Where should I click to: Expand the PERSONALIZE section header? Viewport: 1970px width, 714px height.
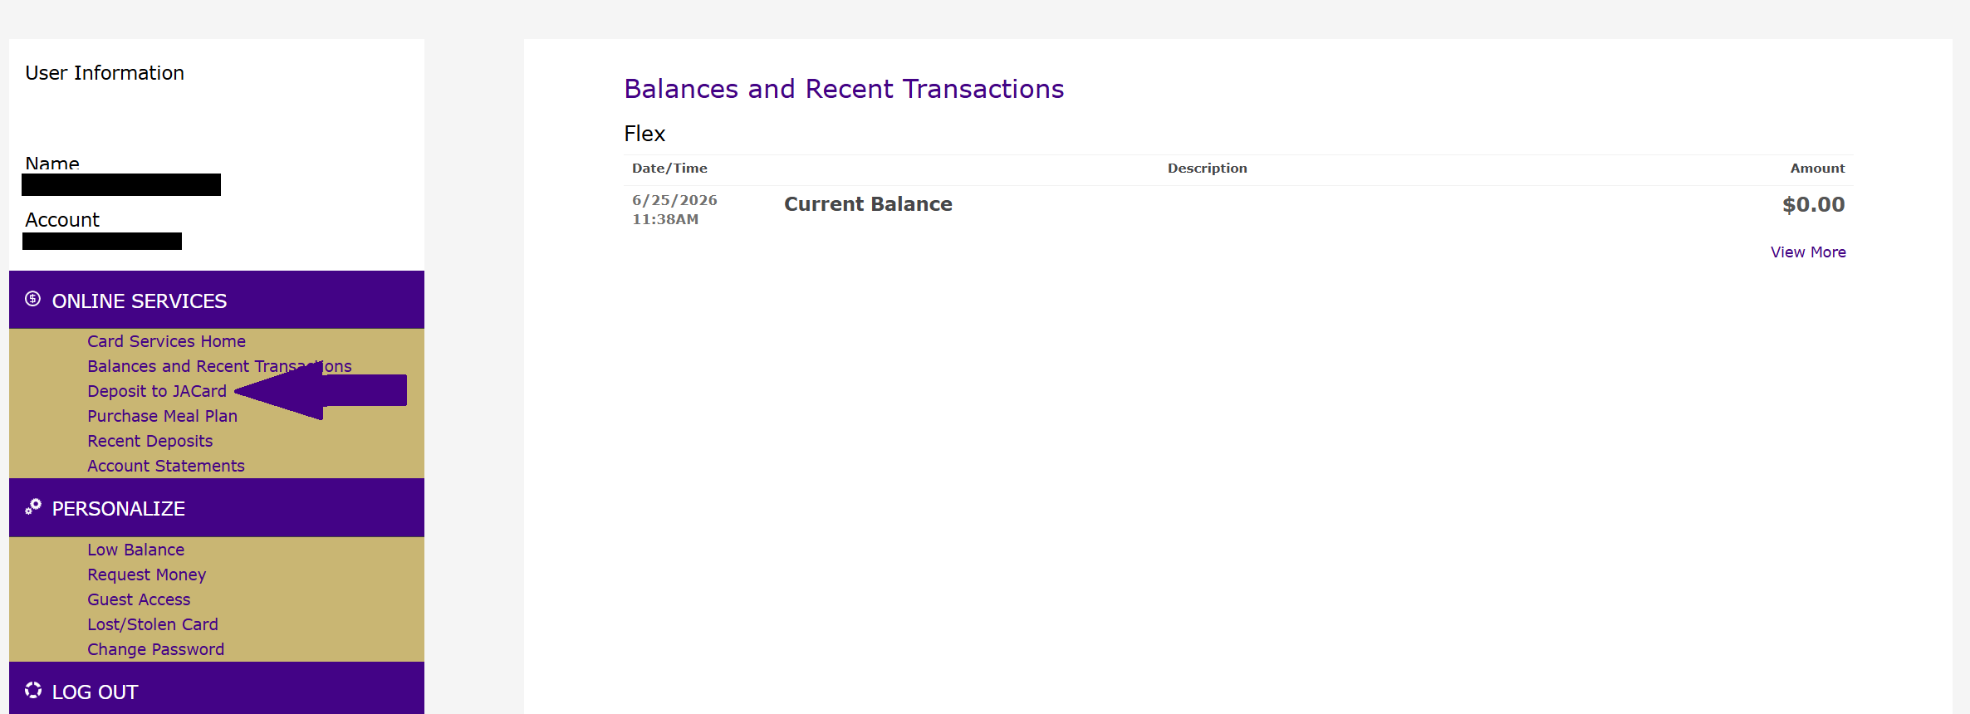click(217, 508)
